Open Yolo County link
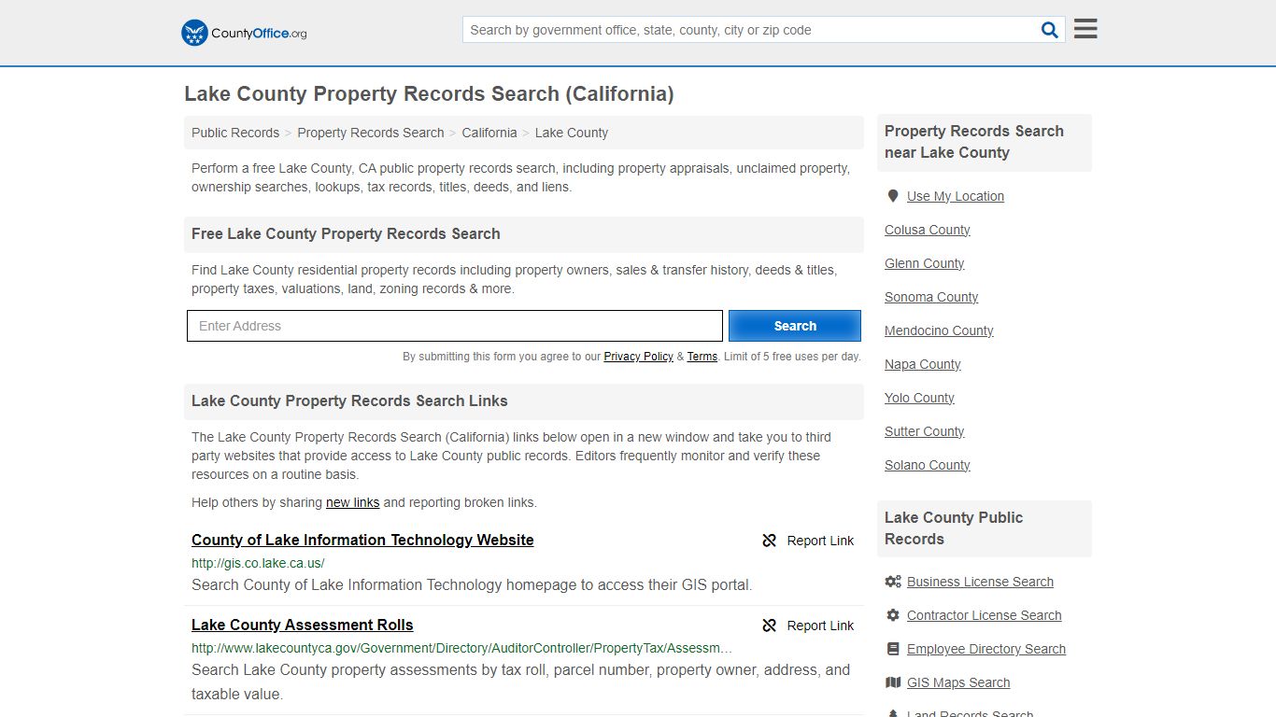The height and width of the screenshot is (717, 1276). 919,398
